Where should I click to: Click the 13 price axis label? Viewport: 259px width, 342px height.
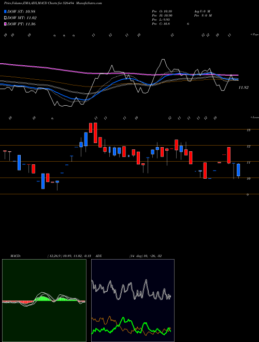tap(248, 130)
